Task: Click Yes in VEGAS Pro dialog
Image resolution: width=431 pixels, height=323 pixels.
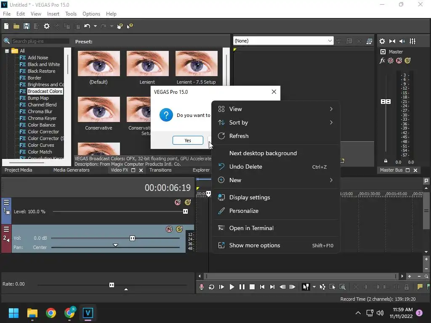Action: 188,140
